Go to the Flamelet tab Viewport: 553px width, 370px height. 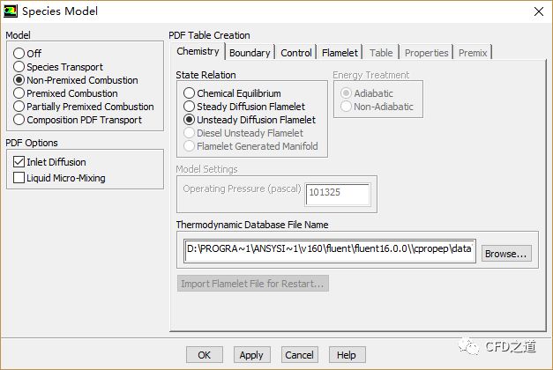coord(340,53)
